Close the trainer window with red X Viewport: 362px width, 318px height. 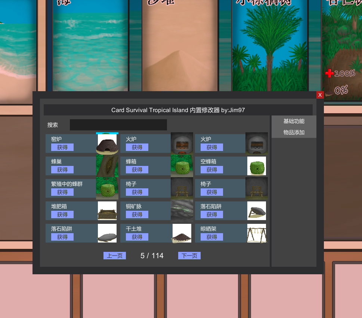pyautogui.click(x=320, y=95)
